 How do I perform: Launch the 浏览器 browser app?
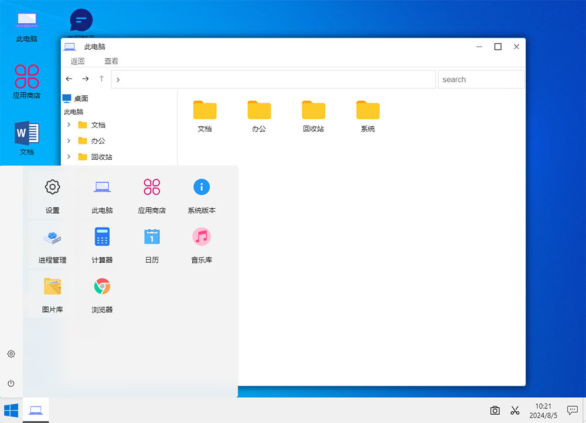coord(102,295)
